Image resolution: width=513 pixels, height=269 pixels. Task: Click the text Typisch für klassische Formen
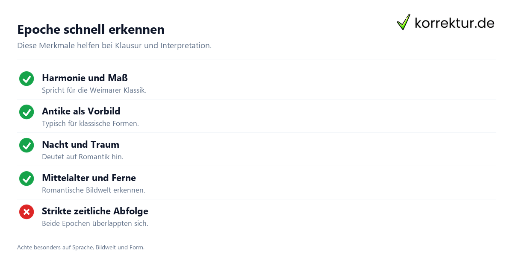click(90, 124)
